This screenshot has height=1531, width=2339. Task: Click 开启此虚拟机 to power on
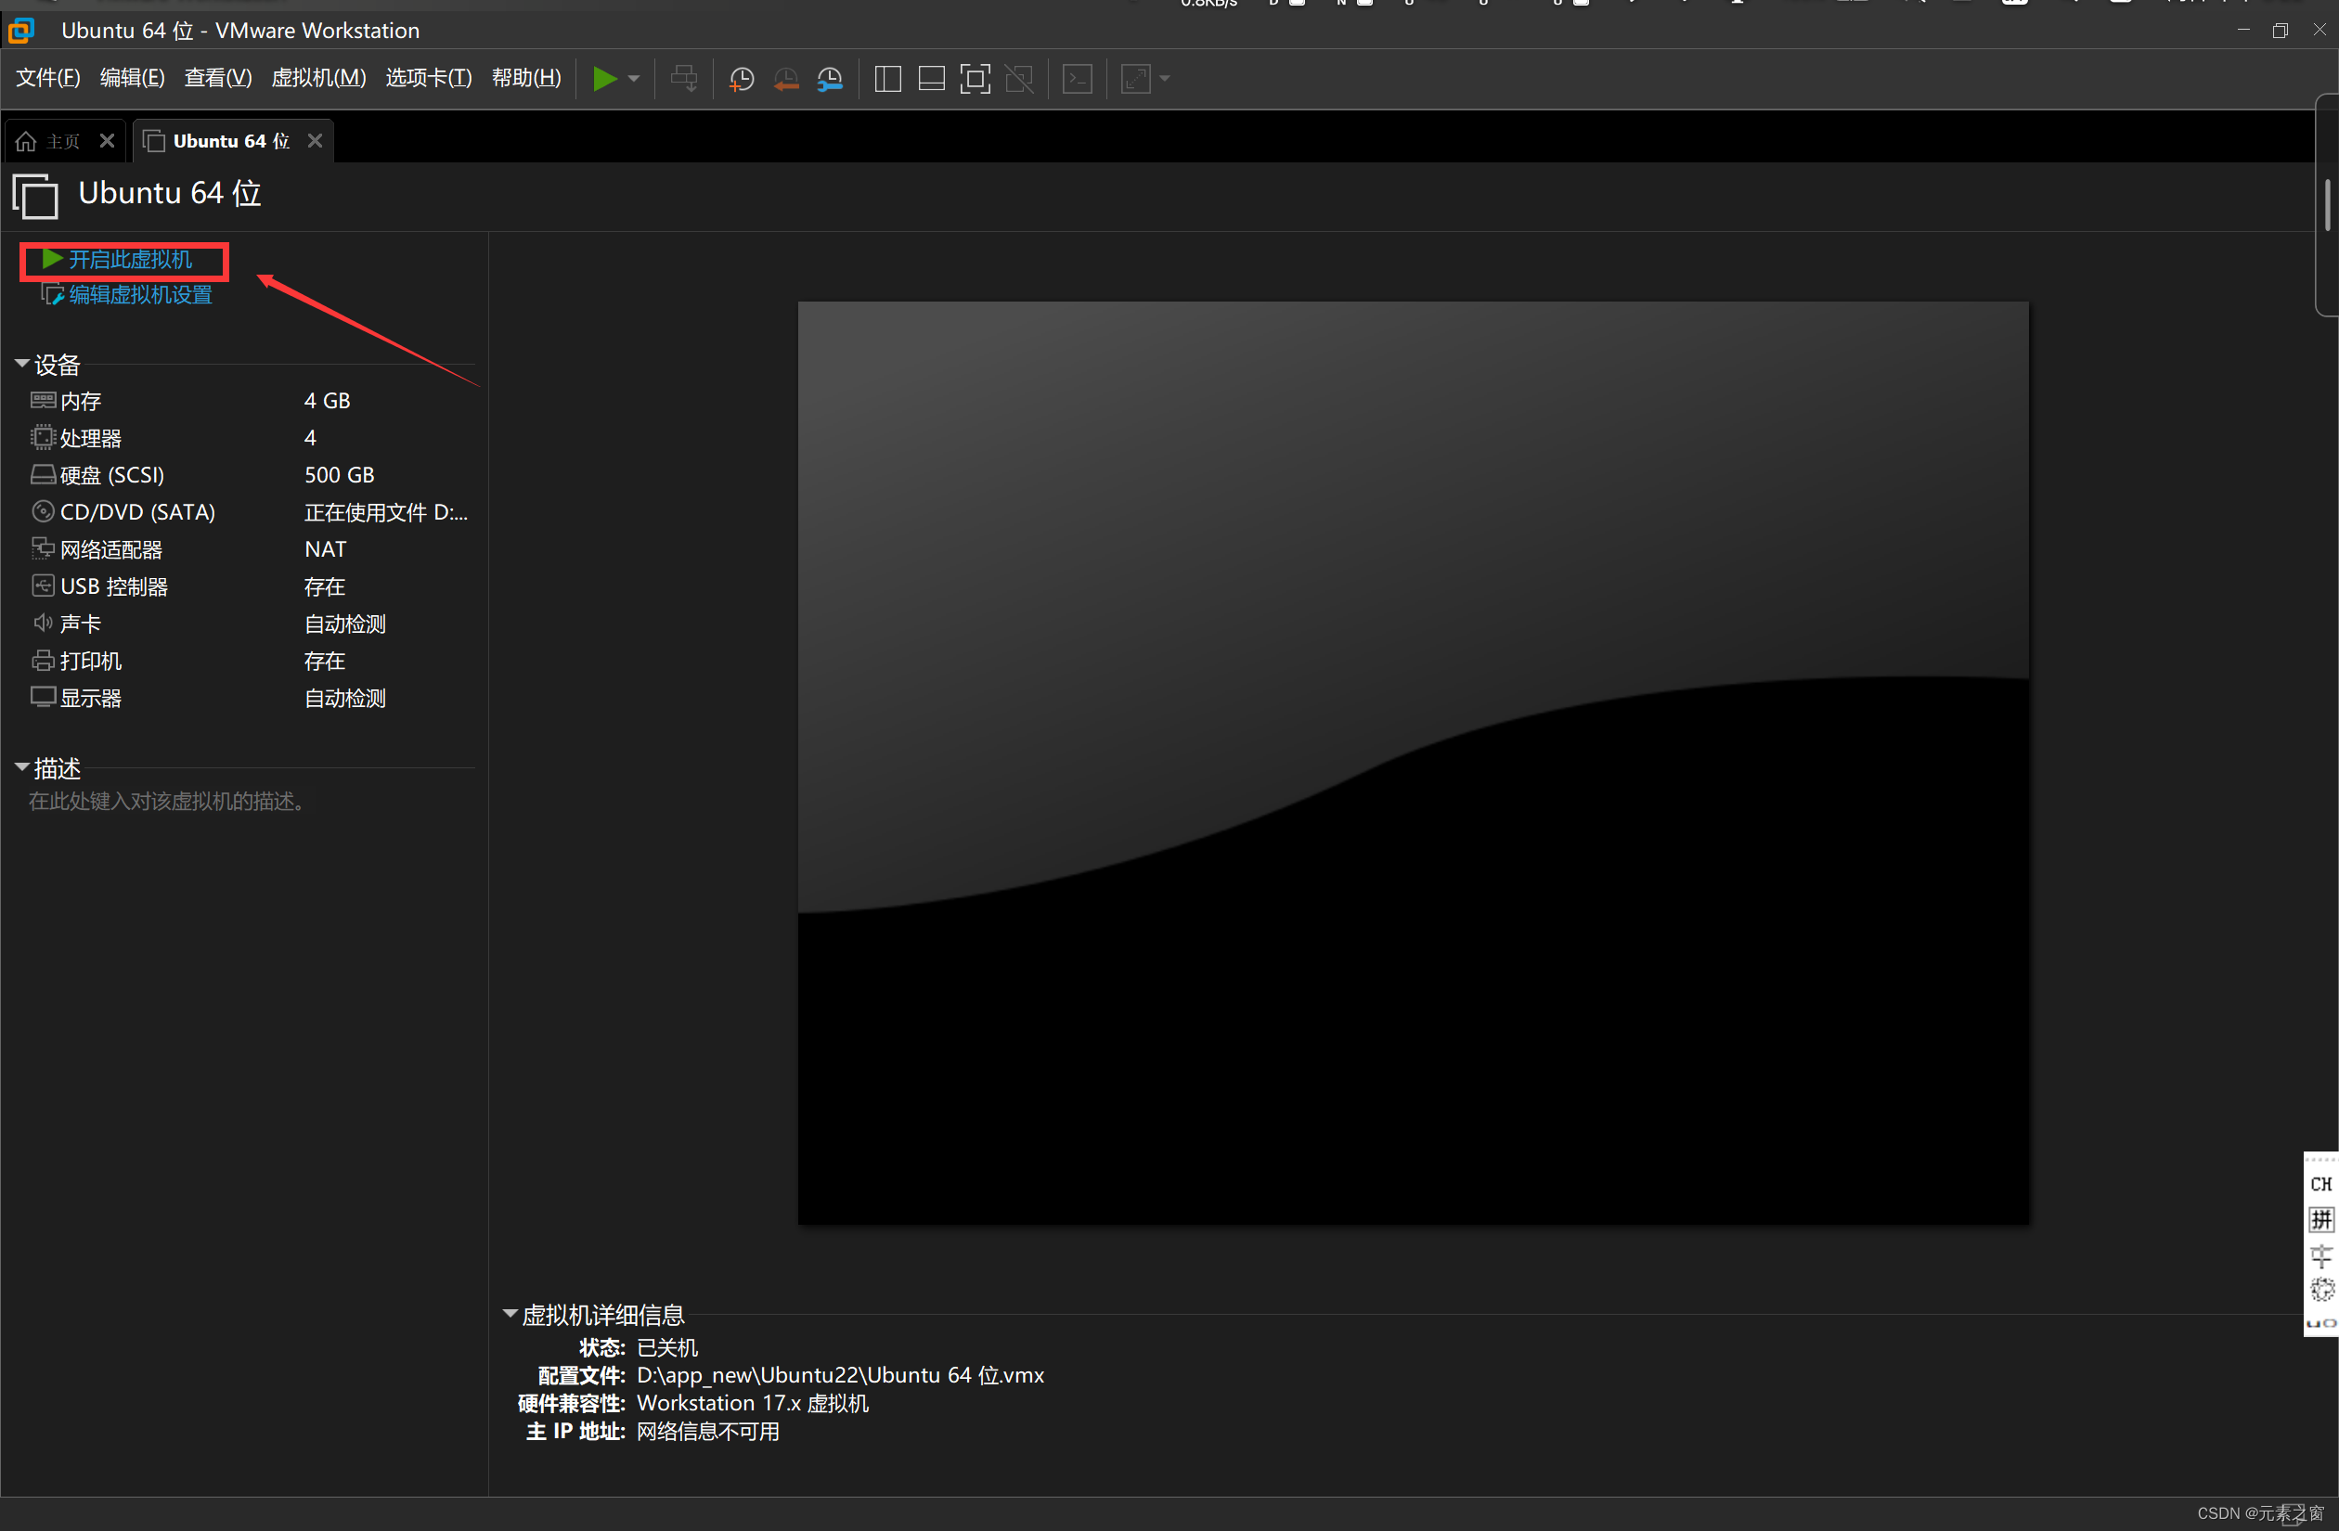coord(129,260)
